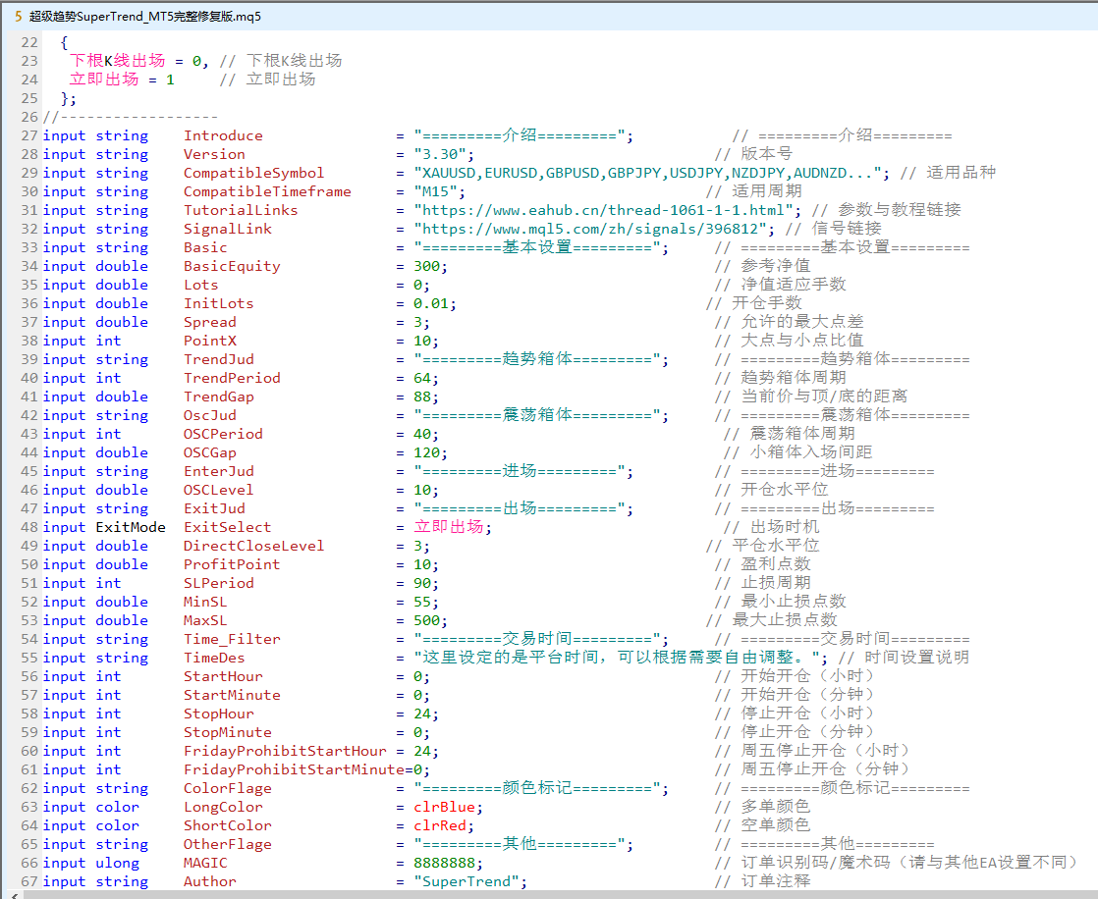Click the OSCGap value 120
Viewport: 1098px width, 899px height.
pyautogui.click(x=426, y=452)
